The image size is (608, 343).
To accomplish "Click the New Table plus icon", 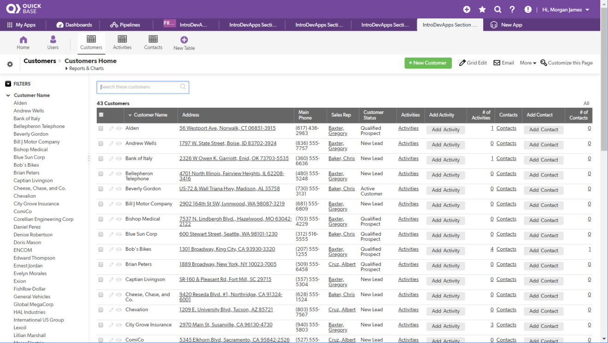I will pyautogui.click(x=184, y=40).
